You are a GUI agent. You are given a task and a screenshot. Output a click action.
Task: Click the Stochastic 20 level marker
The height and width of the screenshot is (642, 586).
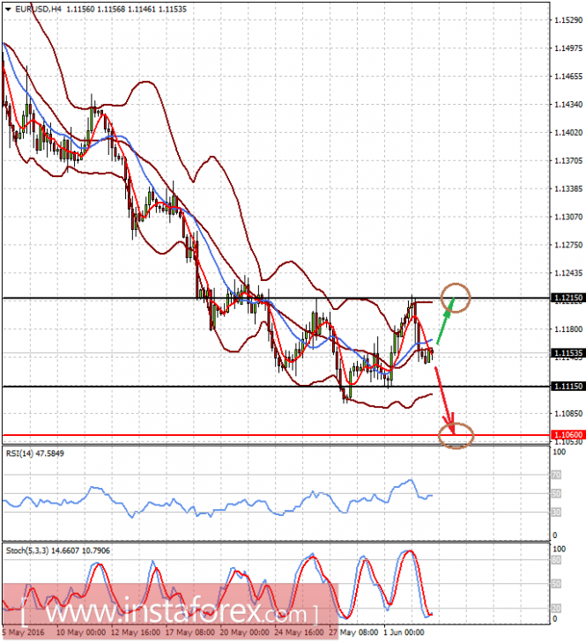pyautogui.click(x=556, y=608)
